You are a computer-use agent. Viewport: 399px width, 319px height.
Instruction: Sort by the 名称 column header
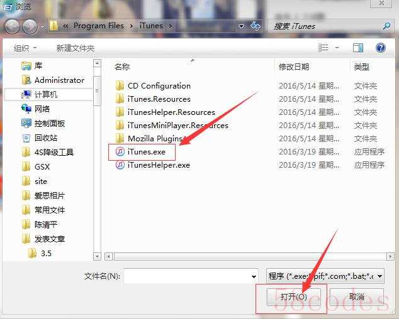122,67
